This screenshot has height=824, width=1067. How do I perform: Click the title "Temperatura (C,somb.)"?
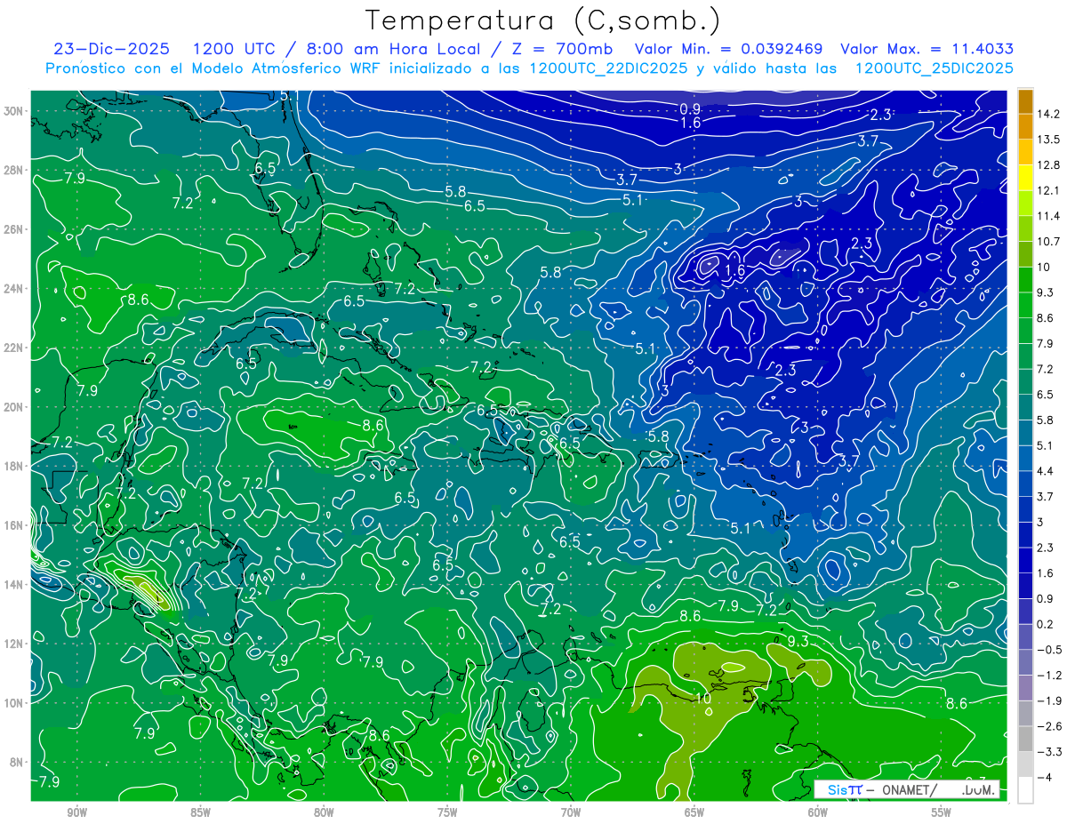(543, 21)
